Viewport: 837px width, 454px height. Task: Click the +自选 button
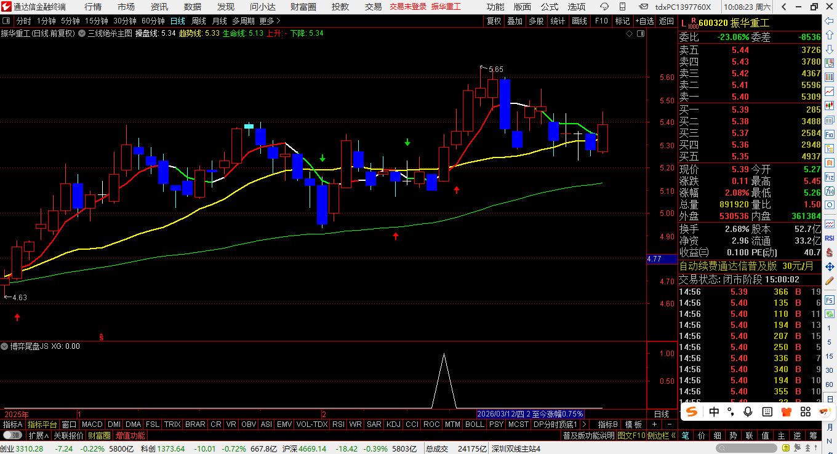coord(644,21)
